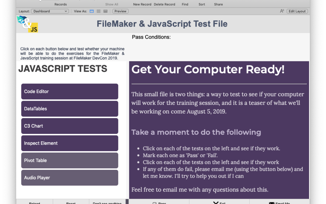
Task: Click the "Mark each one as 'Pass' or 'Fail'" bullet
Action: click(180, 155)
